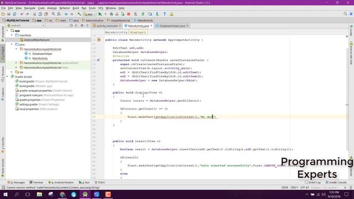Click Sync Project with Gradle Files icon
This screenshot has height=199, width=354.
pyautogui.click(x=143, y=14)
